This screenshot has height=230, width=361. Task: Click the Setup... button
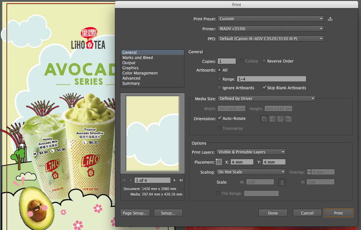point(168,213)
